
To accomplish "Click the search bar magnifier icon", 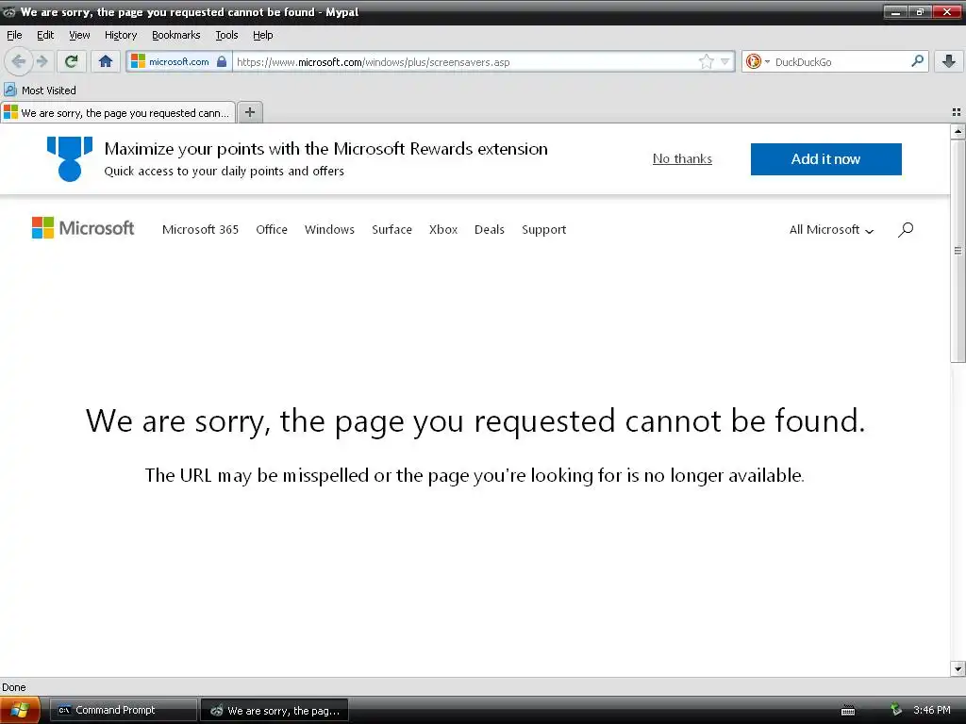I will point(917,61).
